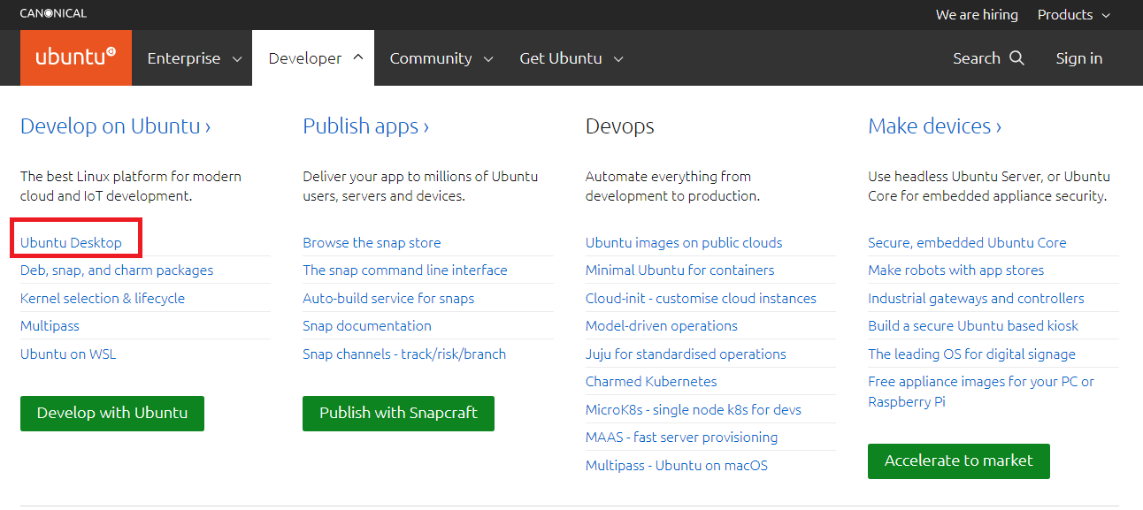The image size is (1143, 510).
Task: Open Multipass - Ubuntu on macOS link
Action: pos(677,465)
